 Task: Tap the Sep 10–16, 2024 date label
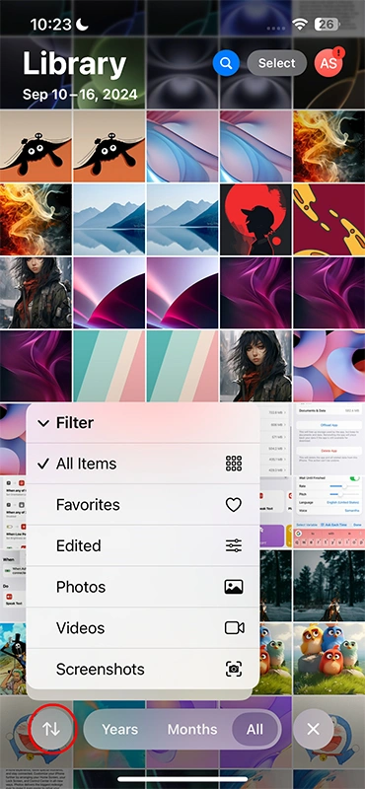coord(80,95)
